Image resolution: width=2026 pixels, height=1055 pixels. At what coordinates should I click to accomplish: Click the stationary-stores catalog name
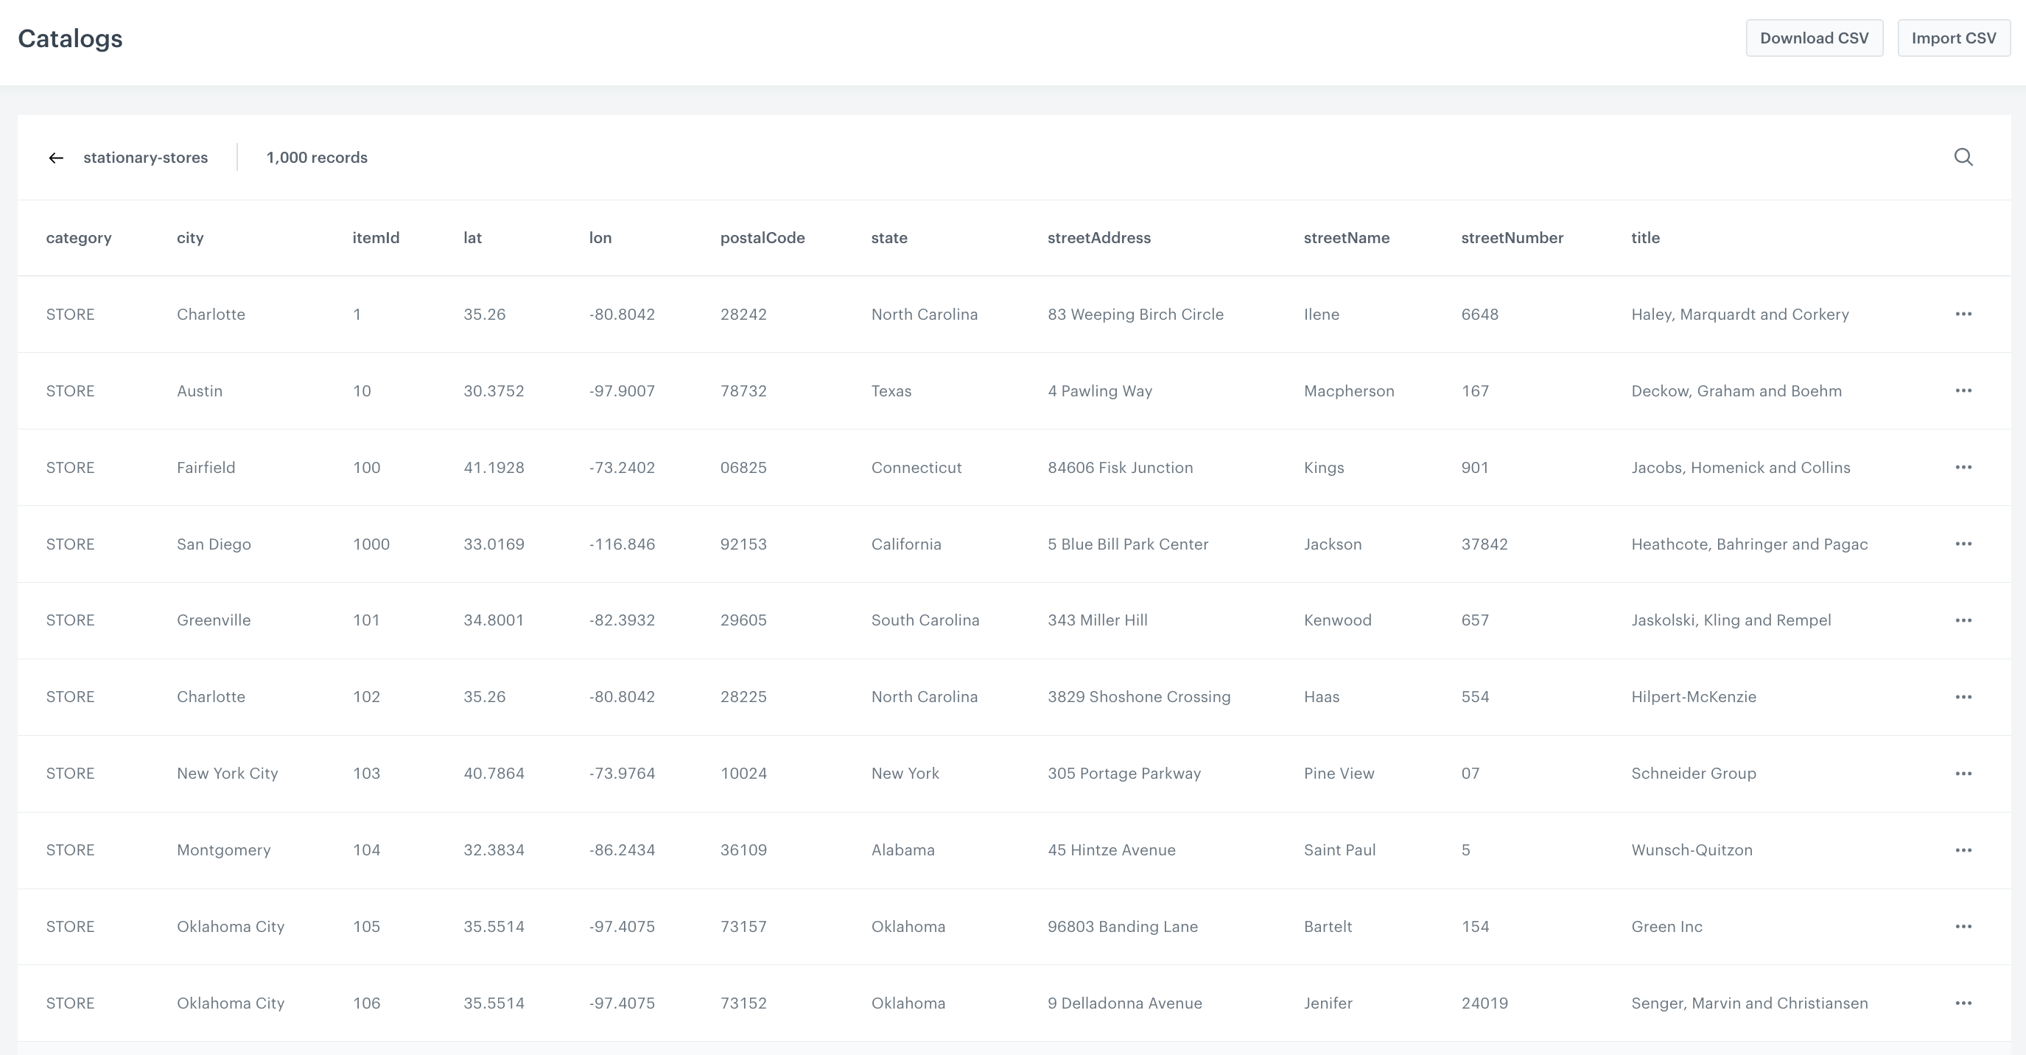(x=145, y=158)
